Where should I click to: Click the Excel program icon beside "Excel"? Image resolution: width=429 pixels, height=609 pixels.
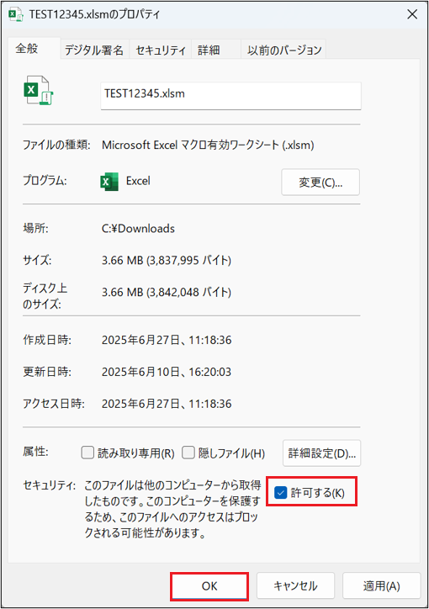(x=109, y=182)
